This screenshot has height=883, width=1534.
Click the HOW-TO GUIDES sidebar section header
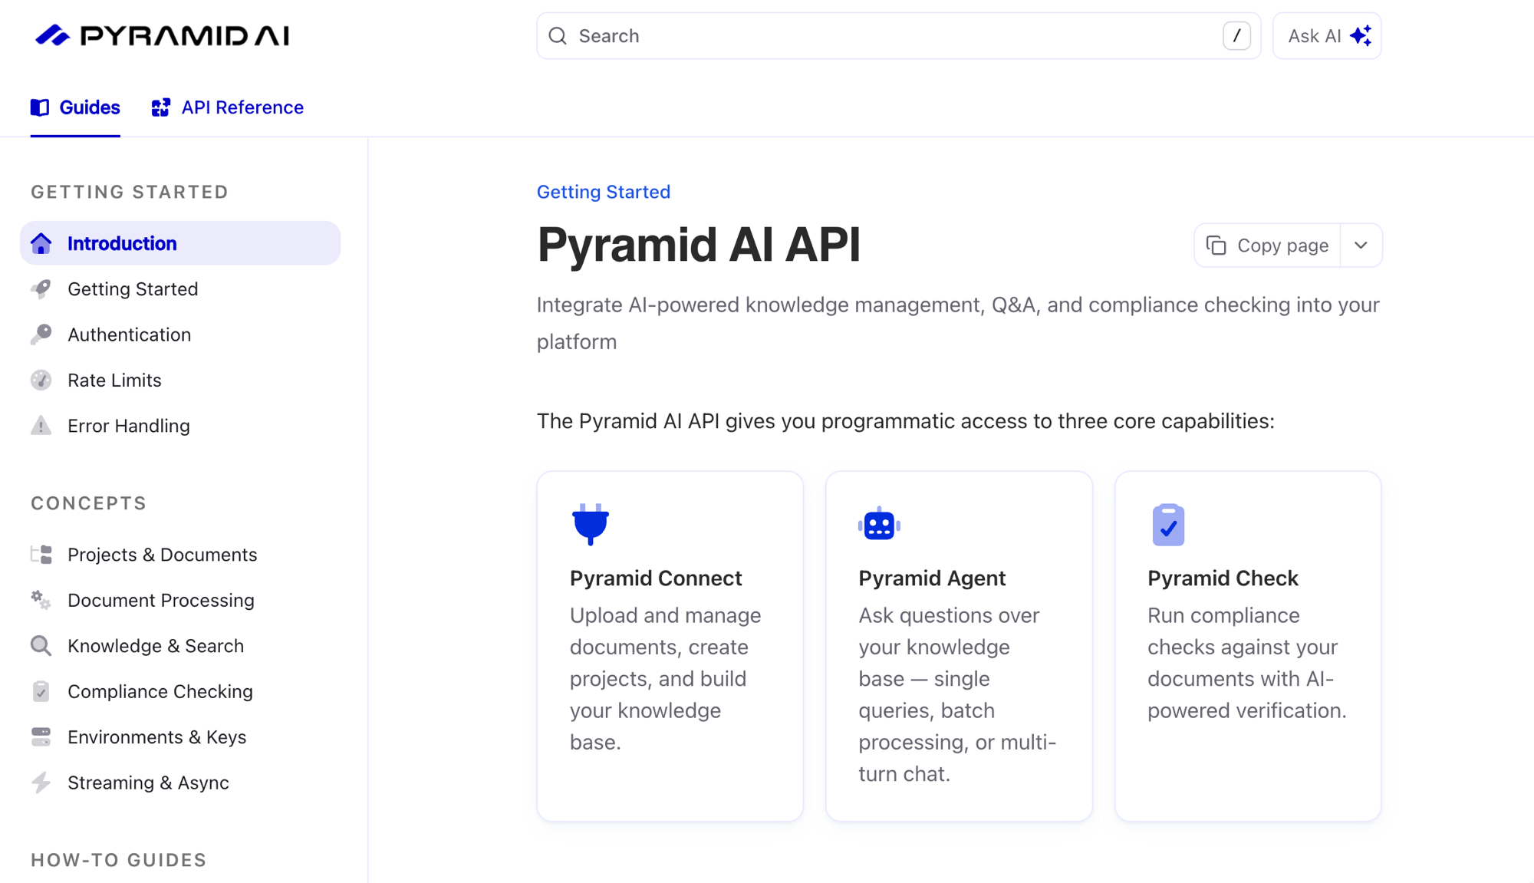click(x=119, y=860)
